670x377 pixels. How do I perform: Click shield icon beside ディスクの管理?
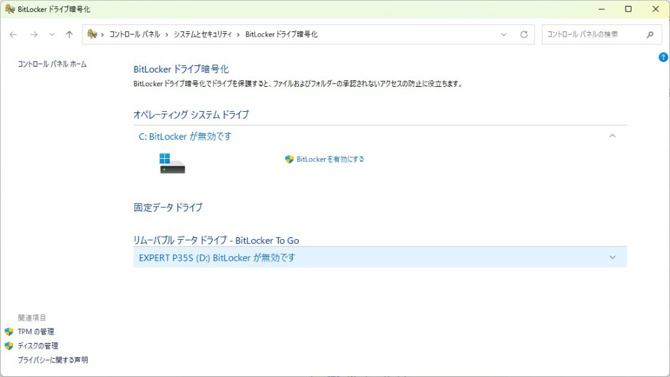(9, 346)
